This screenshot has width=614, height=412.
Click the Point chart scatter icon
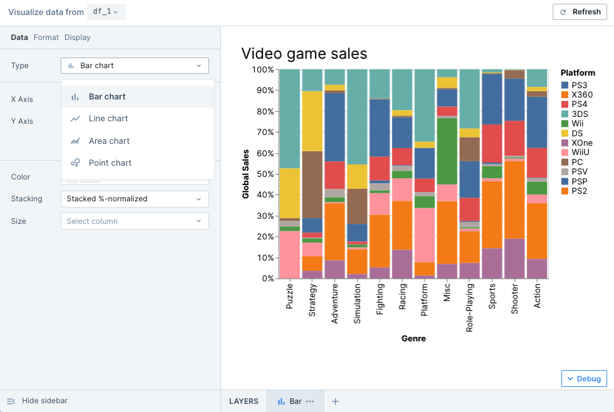coord(75,163)
